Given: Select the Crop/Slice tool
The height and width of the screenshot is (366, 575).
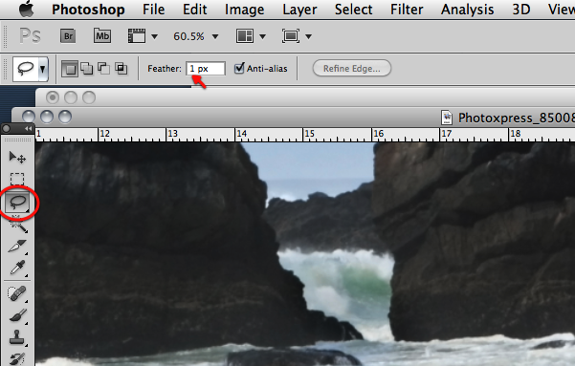Looking at the screenshot, I should (17, 247).
